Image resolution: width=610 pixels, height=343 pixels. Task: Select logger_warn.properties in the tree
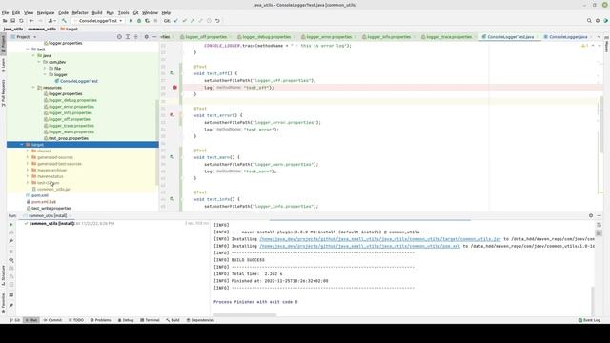click(71, 131)
